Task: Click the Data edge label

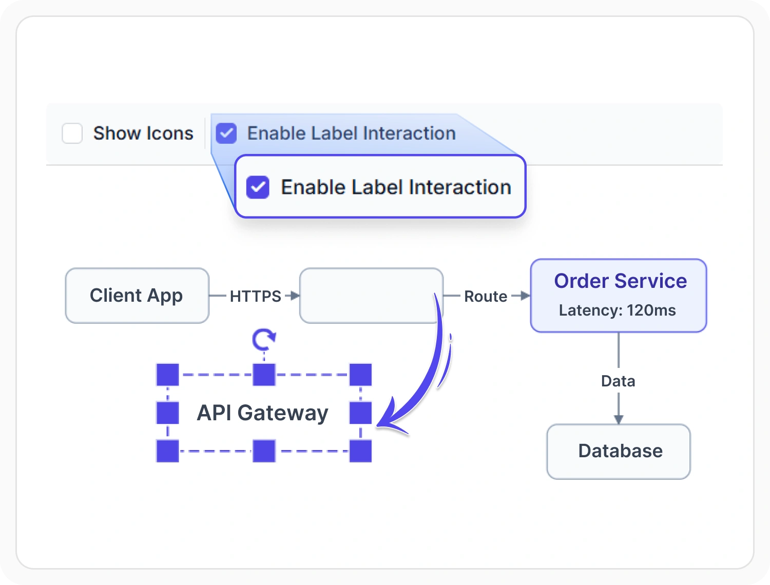Action: (x=618, y=381)
